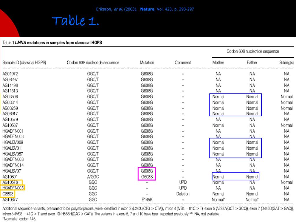
Task: Click Mother 'Normal' in HGALBV057 row
Action: (218, 154)
